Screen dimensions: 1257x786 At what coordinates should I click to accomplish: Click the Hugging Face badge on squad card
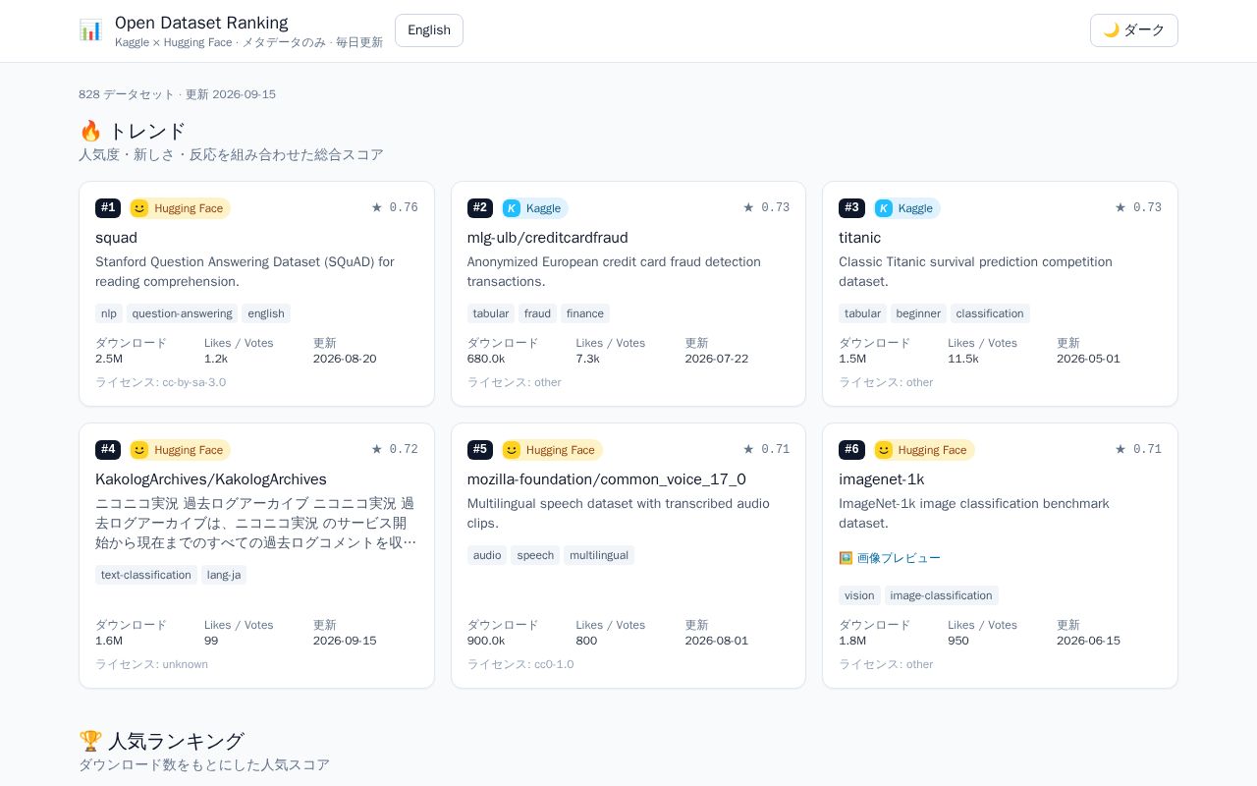pyautogui.click(x=180, y=208)
